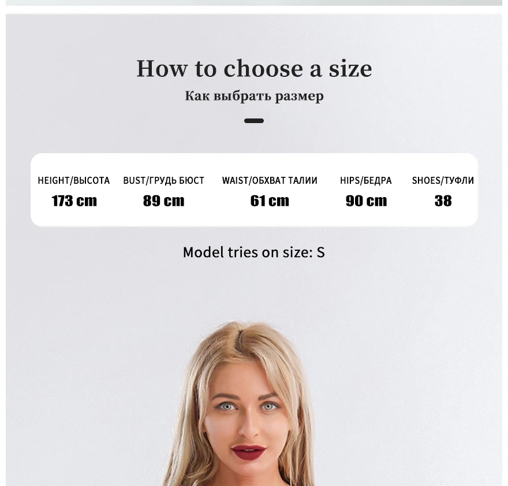
Task: Click the black divider dash under the subtitle
Action: (254, 121)
